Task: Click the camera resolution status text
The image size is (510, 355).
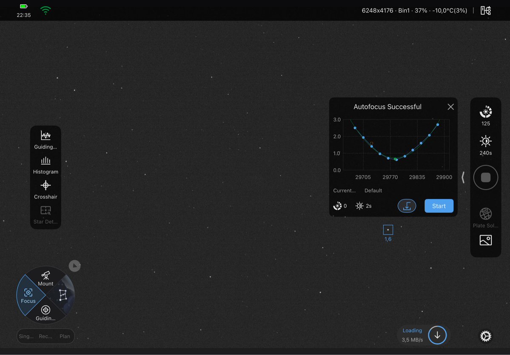Action: [x=414, y=10]
